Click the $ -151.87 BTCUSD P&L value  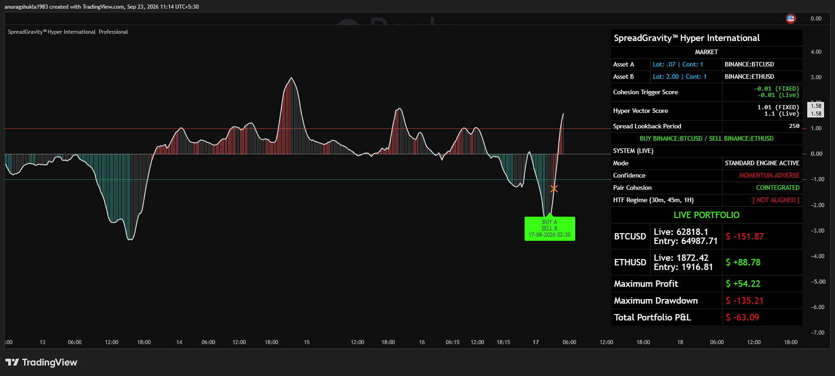(745, 237)
